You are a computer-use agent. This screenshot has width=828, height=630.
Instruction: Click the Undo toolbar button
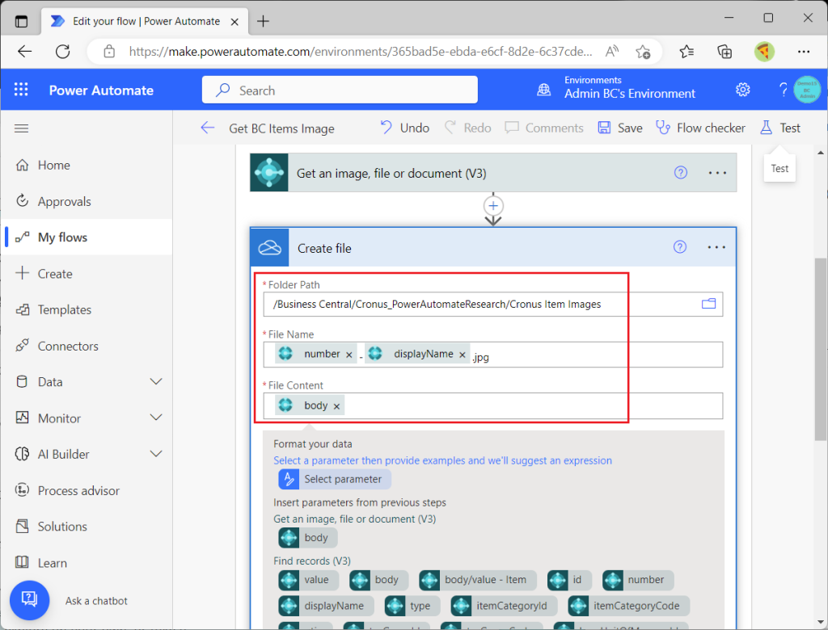pyautogui.click(x=404, y=128)
